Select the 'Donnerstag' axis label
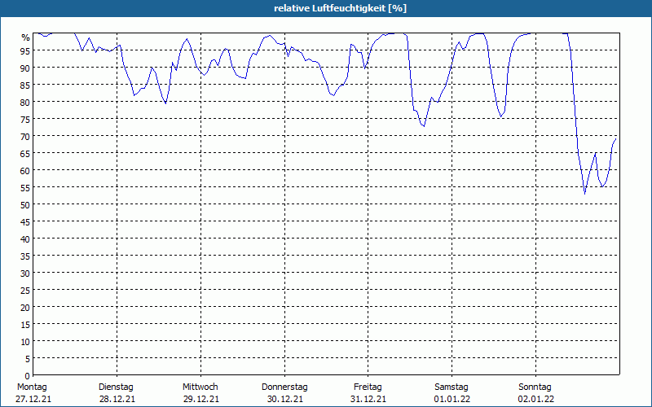The image size is (652, 407). (x=284, y=387)
